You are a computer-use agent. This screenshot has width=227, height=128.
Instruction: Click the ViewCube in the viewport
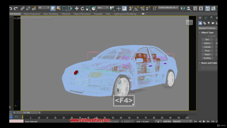tap(189, 22)
